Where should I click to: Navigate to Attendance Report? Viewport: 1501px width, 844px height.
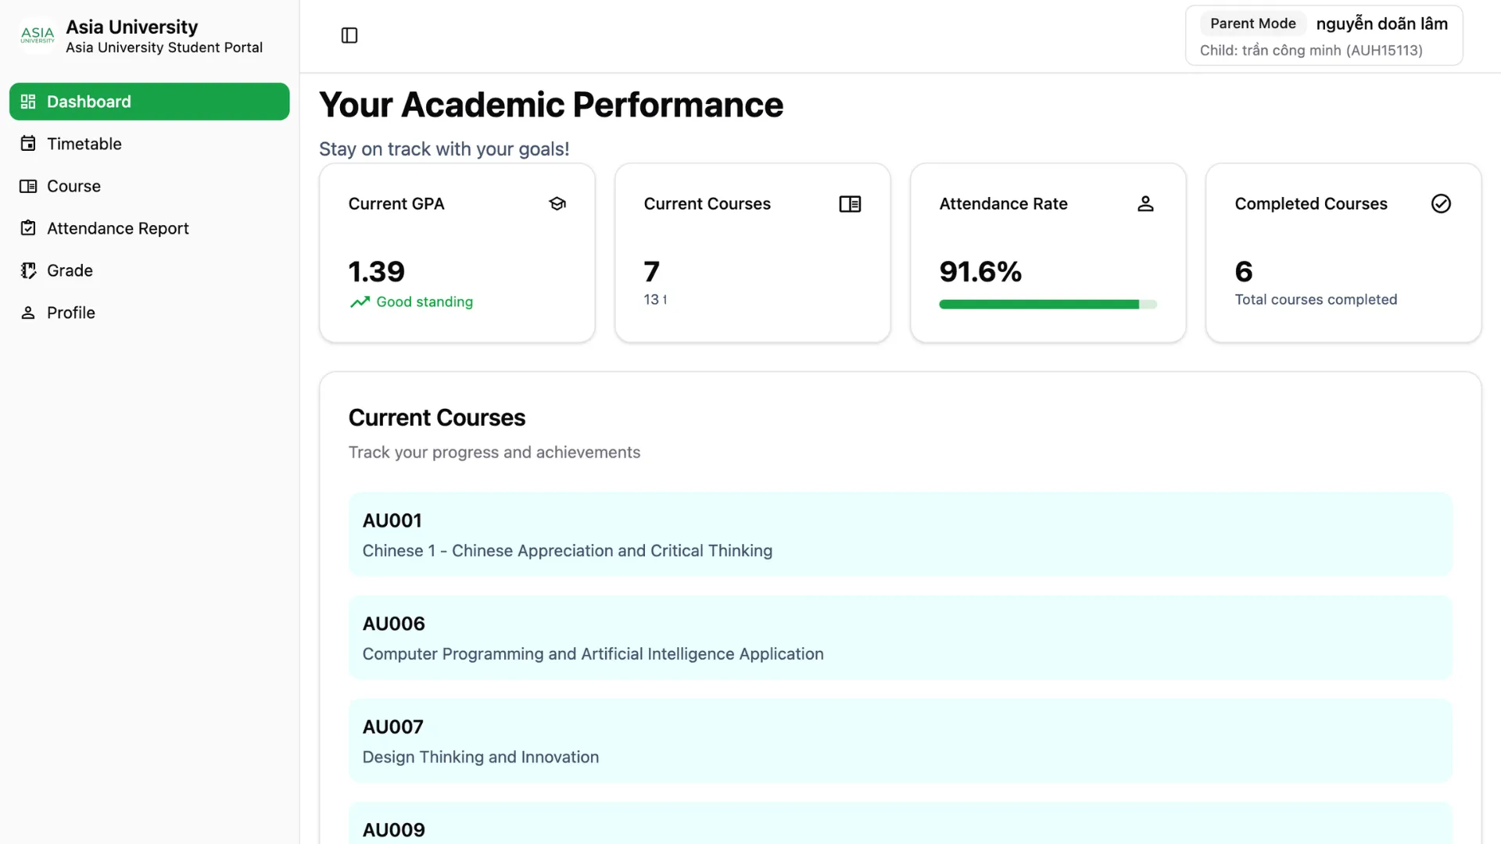click(117, 227)
